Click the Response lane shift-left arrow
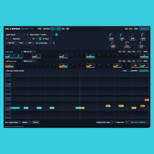Image resolution: width=154 pixels, height=154 pixels. click(138, 61)
